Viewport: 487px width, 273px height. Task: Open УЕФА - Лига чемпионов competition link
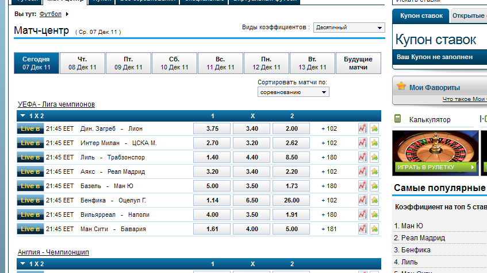click(x=56, y=104)
